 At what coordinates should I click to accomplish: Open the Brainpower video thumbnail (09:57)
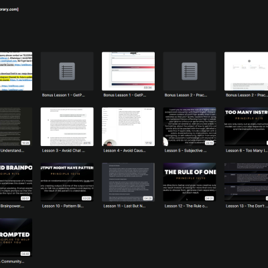[x=16, y=182]
